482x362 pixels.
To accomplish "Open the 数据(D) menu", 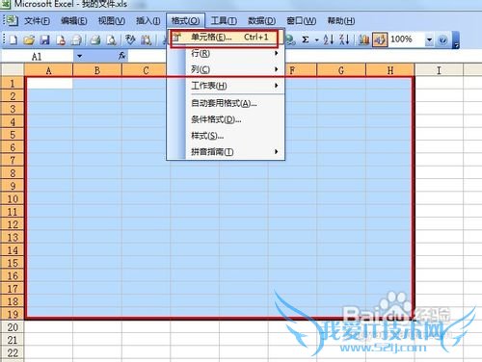I will pyautogui.click(x=261, y=21).
